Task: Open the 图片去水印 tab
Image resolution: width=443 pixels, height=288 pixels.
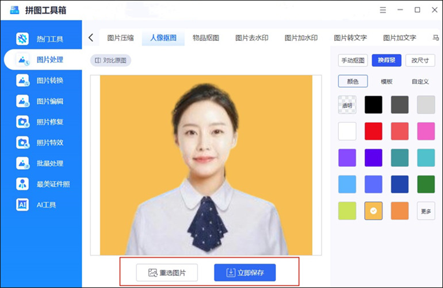Action: pyautogui.click(x=252, y=38)
